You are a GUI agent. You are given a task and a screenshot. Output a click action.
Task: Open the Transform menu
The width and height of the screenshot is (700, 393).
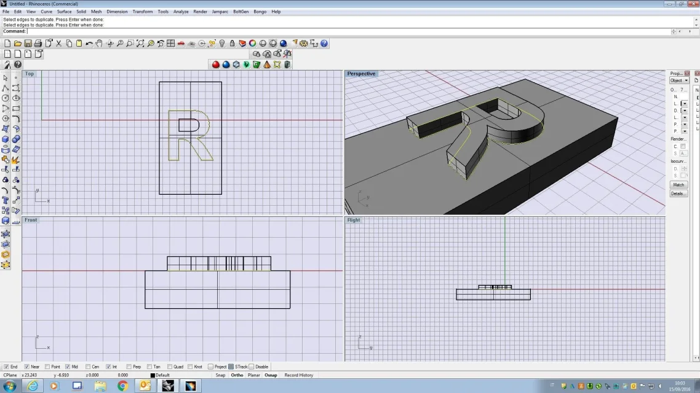click(143, 12)
